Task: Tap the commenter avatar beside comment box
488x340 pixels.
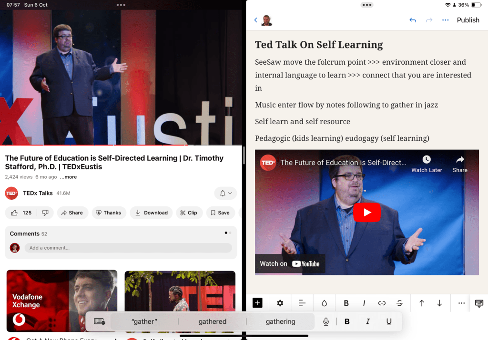Action: tap(15, 248)
